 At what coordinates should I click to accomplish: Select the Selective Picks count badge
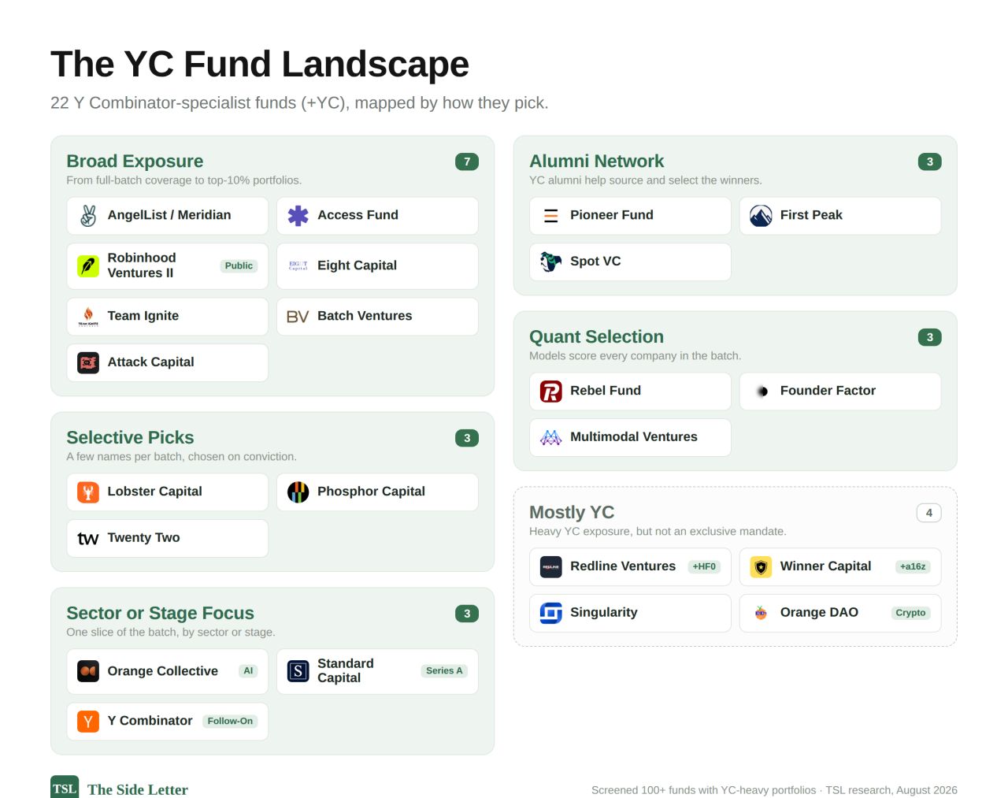(x=467, y=439)
